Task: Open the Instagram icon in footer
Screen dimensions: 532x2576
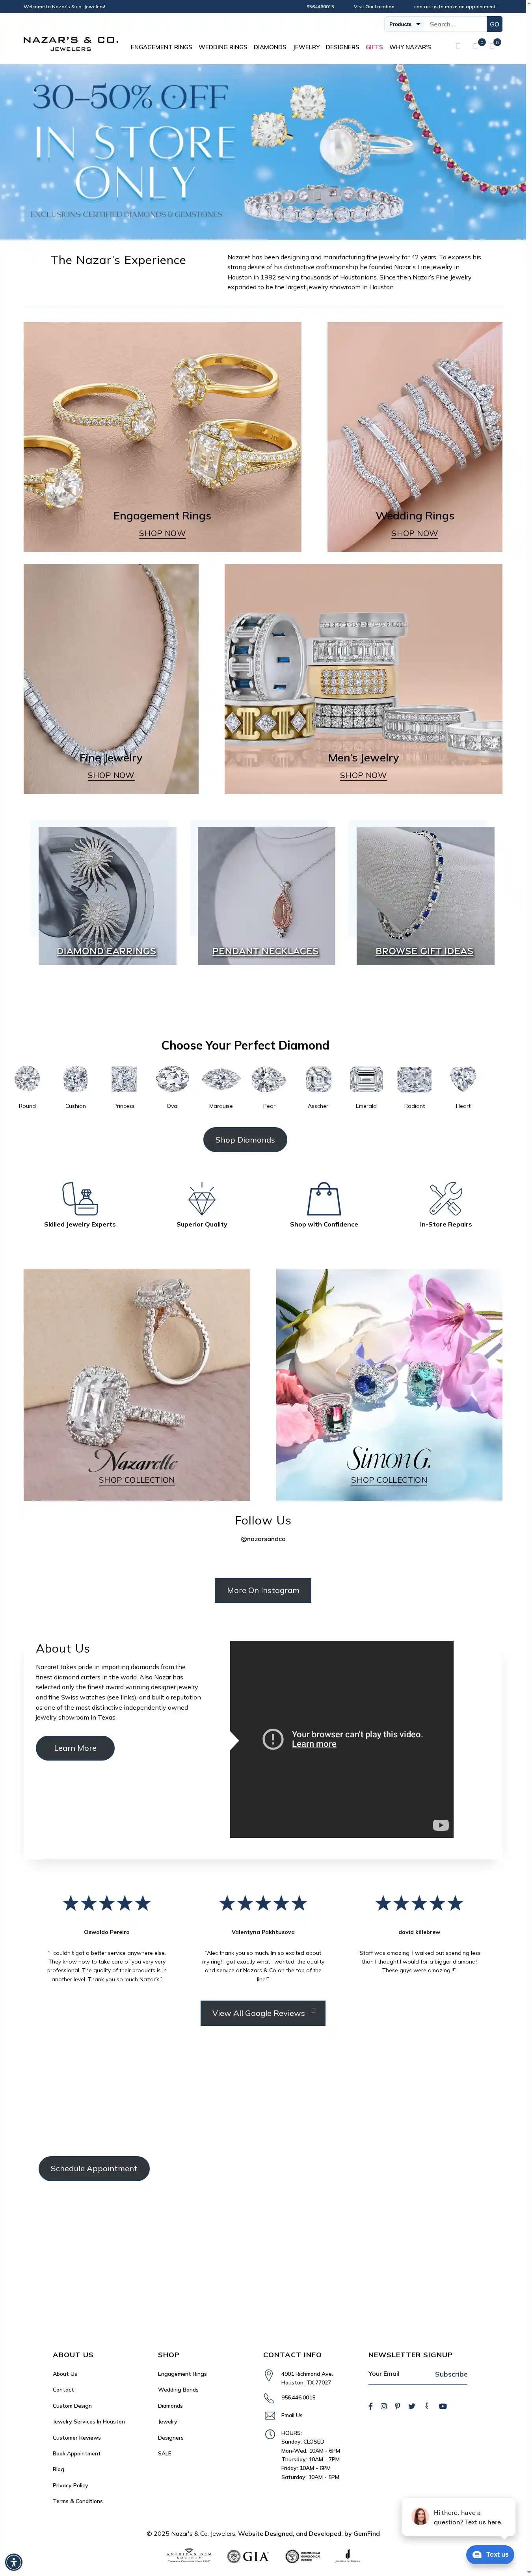Action: (x=383, y=2406)
